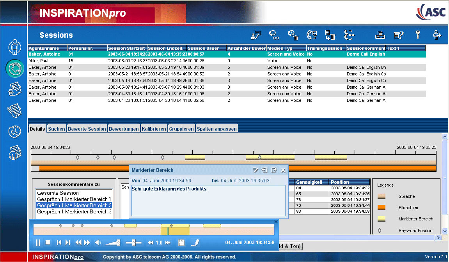Open the Bewerte Session tab

tap(87, 129)
